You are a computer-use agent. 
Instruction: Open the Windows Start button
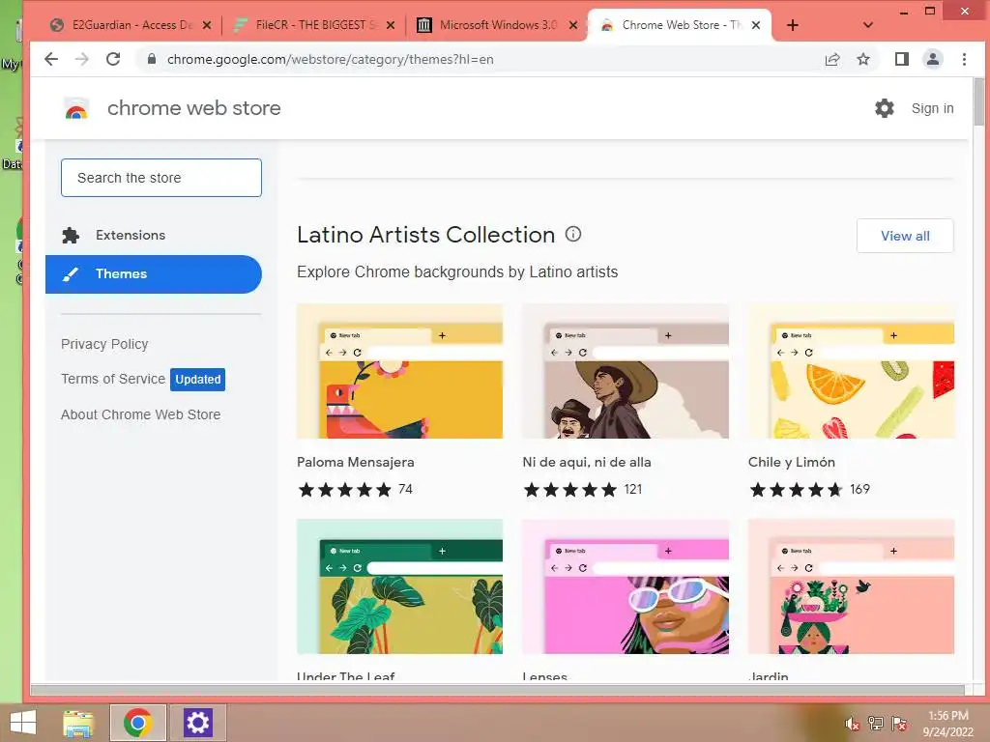(x=23, y=723)
